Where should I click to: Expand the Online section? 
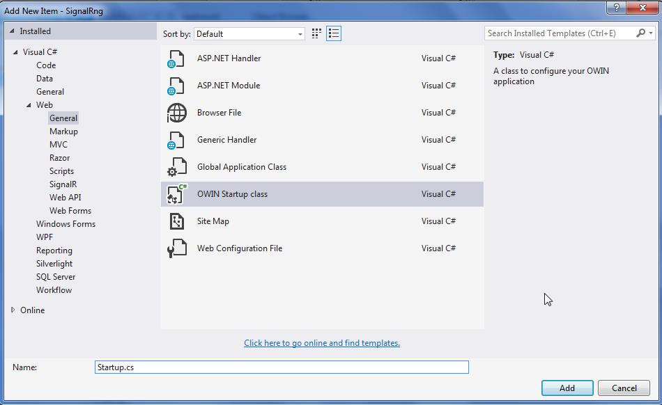click(x=13, y=310)
